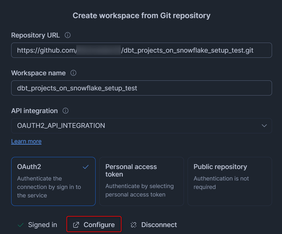
Task: Click the info icon beside Workspace name
Action: coord(73,73)
